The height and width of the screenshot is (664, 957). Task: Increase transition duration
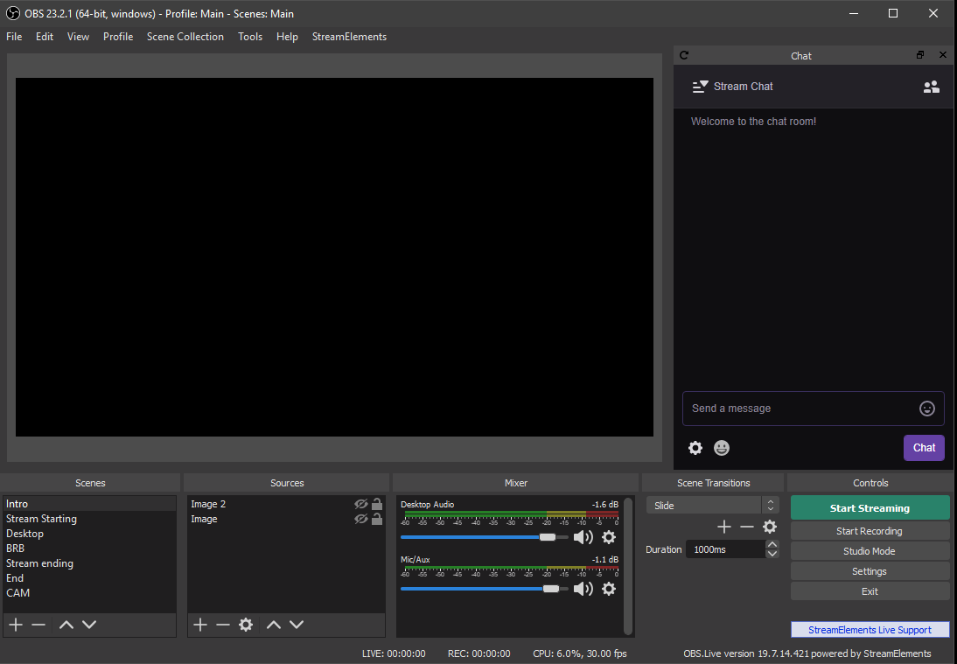(x=772, y=544)
